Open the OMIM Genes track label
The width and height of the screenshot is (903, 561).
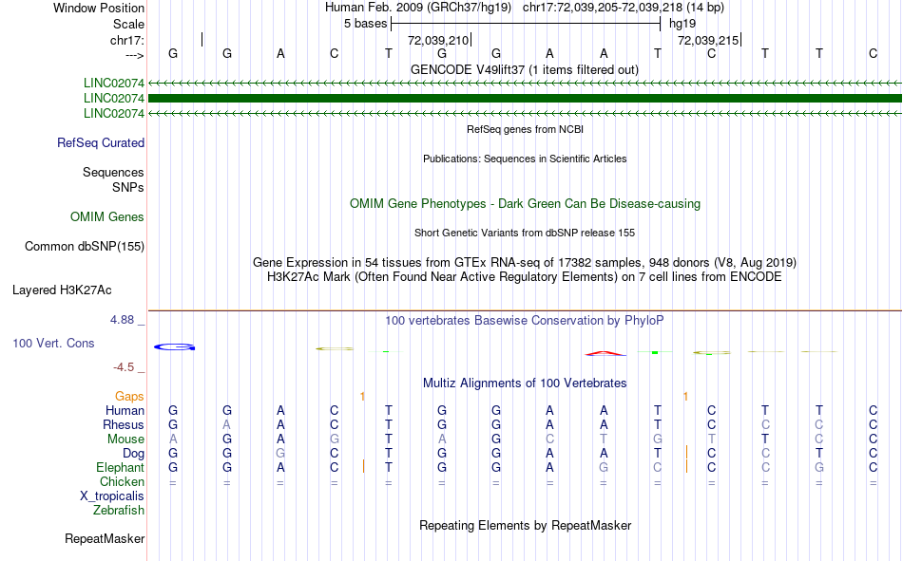(107, 217)
